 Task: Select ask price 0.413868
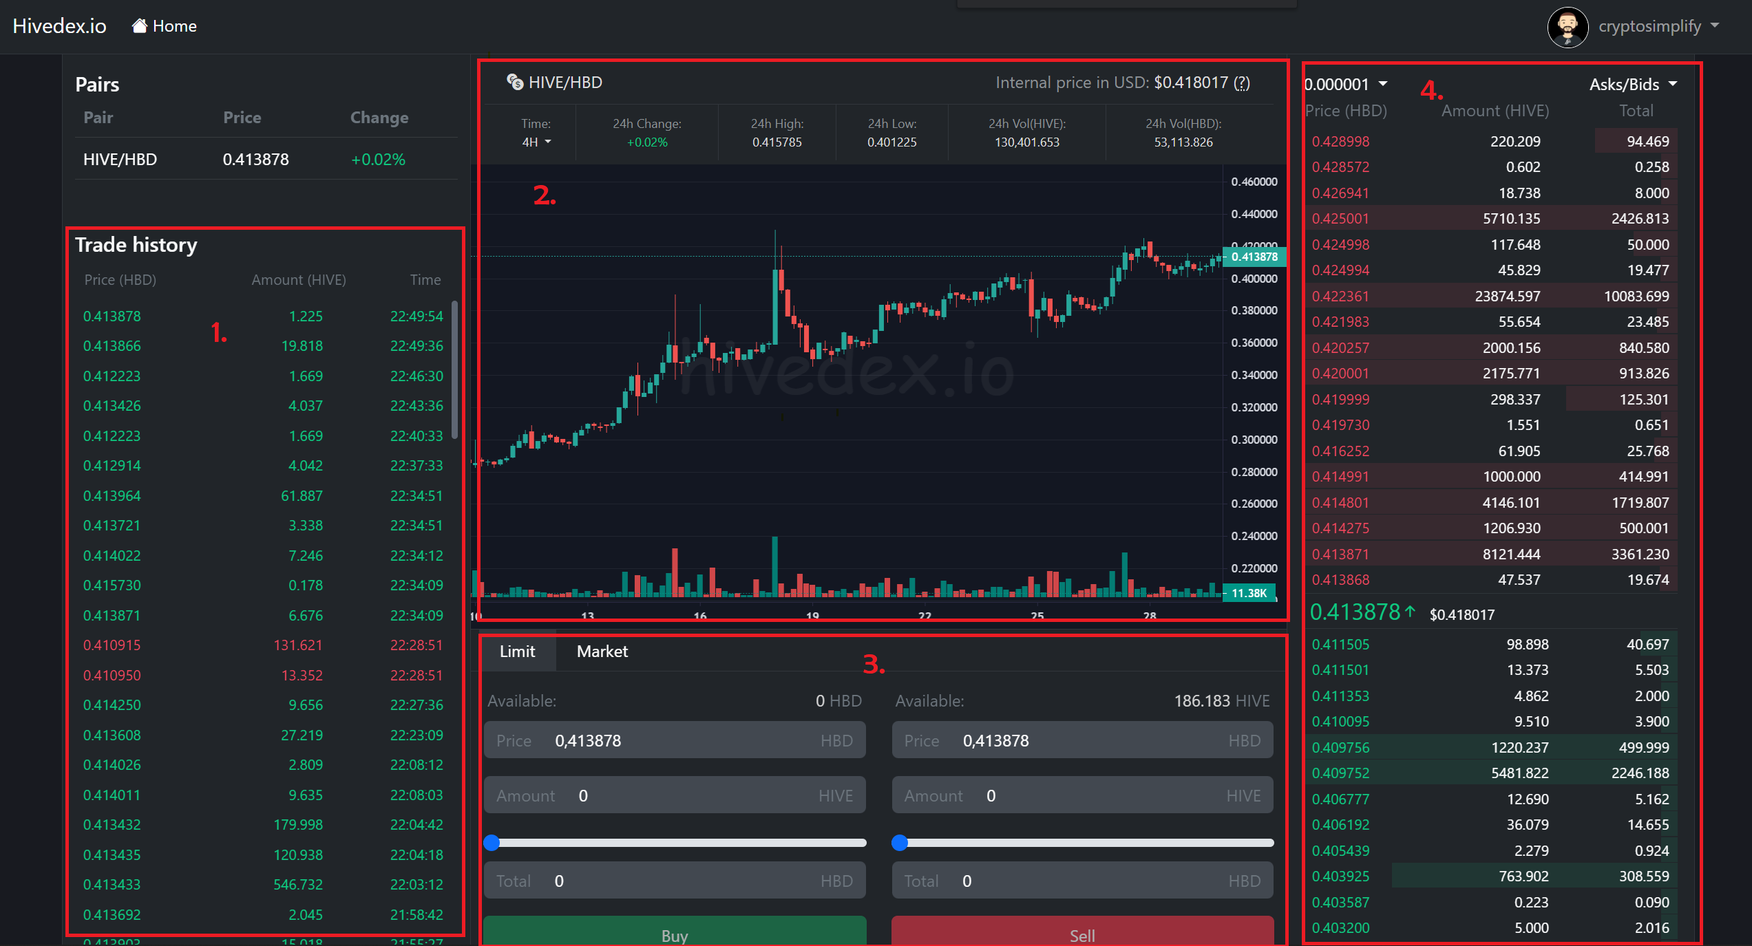click(1340, 580)
